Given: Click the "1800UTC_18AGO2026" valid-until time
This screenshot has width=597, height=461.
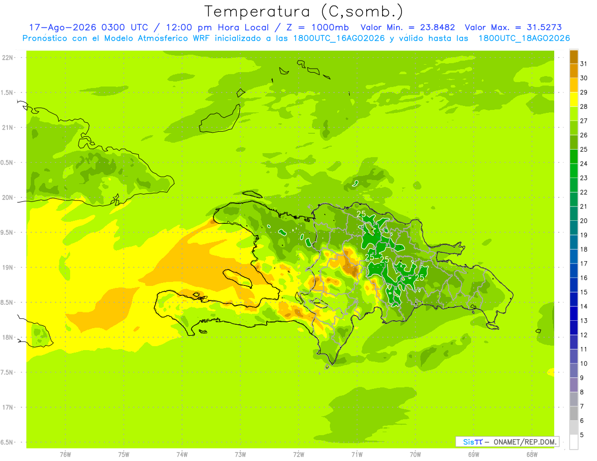Looking at the screenshot, I should pyautogui.click(x=524, y=38).
